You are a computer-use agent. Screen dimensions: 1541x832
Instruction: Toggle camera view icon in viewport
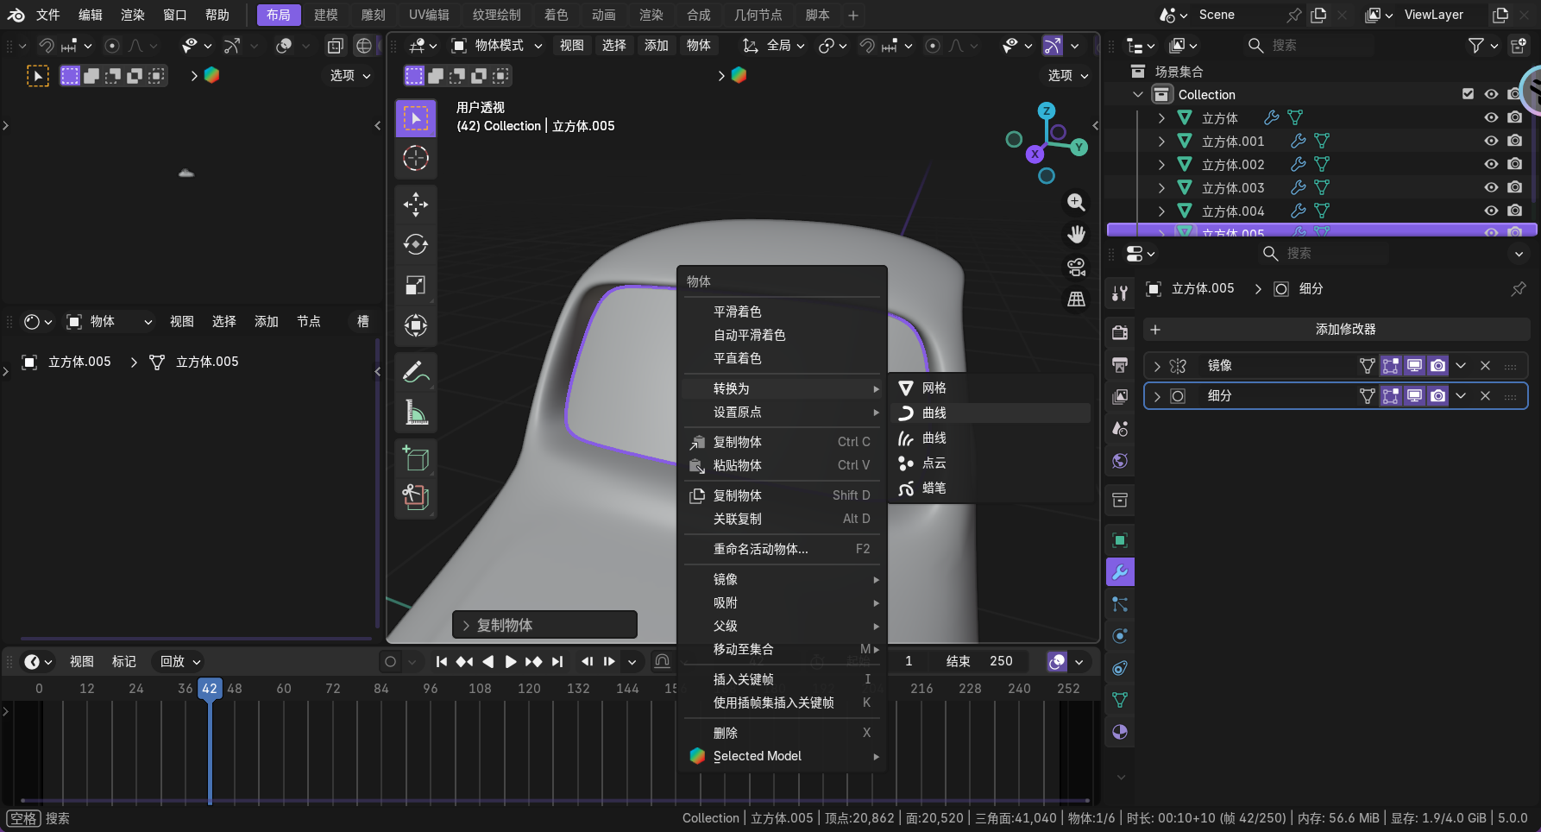tap(1076, 267)
